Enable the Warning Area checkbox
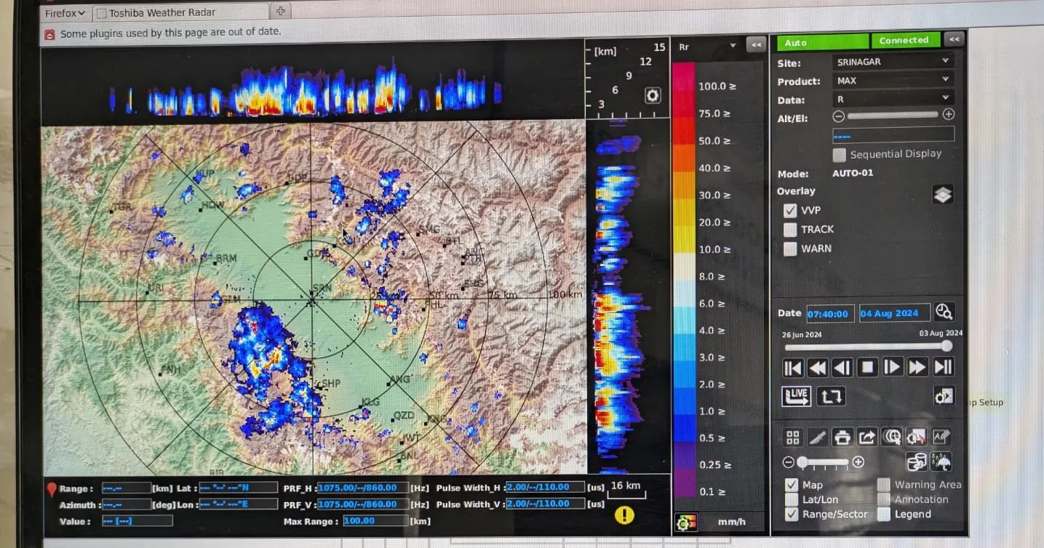 pyautogui.click(x=883, y=485)
